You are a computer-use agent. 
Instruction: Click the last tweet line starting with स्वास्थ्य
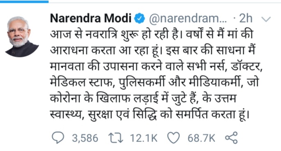pyautogui.click(x=150, y=115)
